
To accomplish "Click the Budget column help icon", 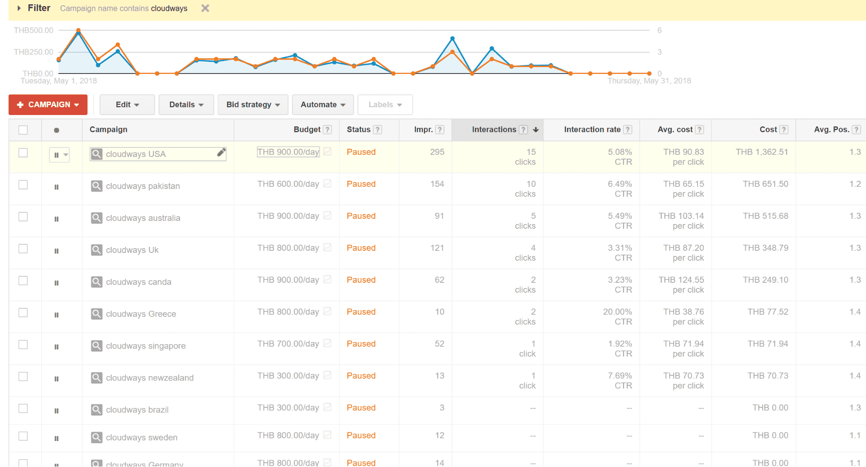I will (x=328, y=130).
